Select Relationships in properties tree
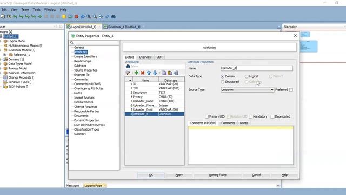Screen dimensions: 346x195 pyautogui.click(x=83, y=61)
